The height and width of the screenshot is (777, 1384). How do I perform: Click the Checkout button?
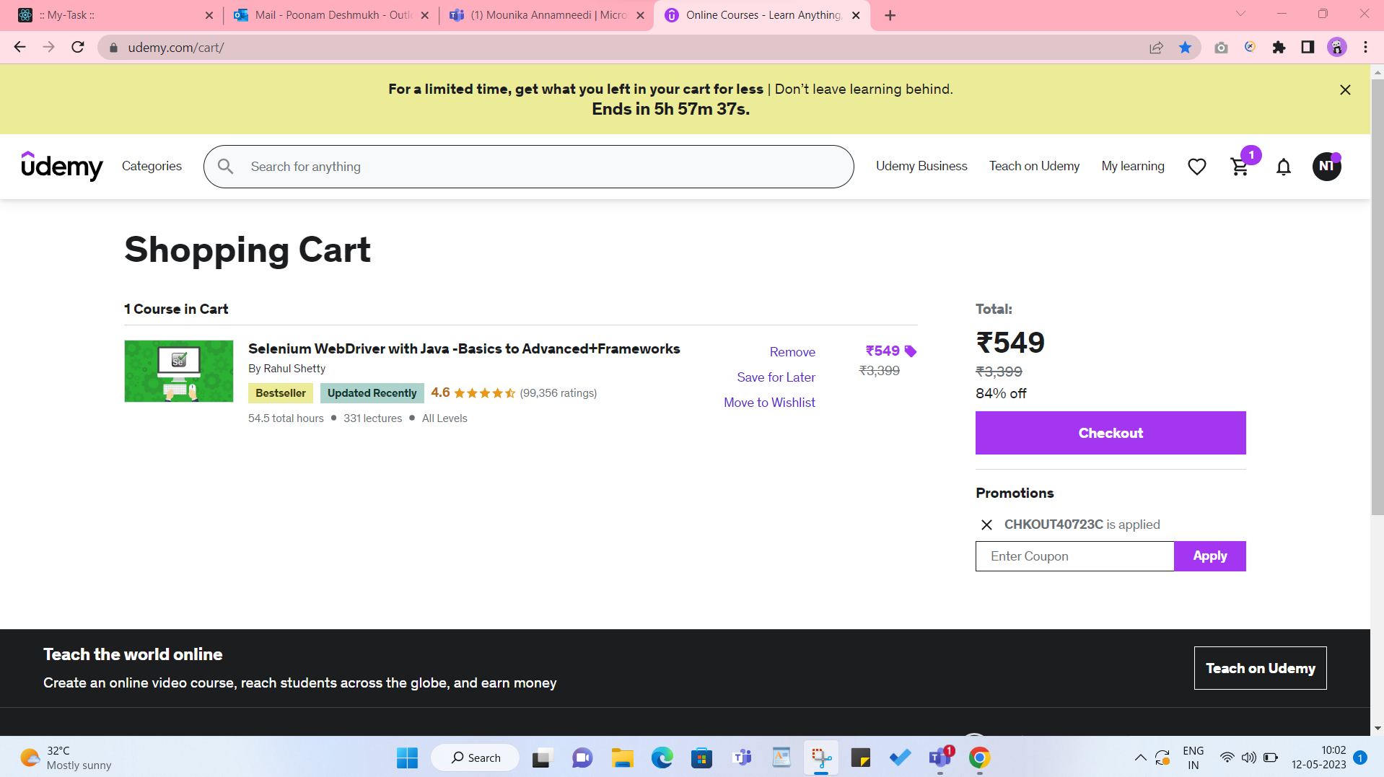point(1111,433)
